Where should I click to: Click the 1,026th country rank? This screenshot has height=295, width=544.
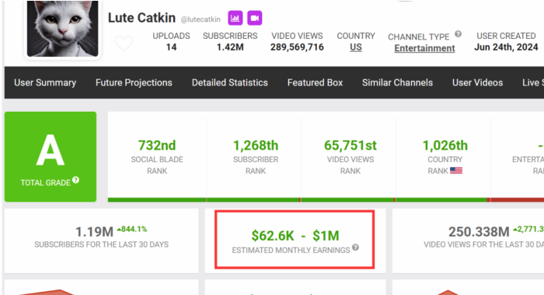pyautogui.click(x=445, y=145)
